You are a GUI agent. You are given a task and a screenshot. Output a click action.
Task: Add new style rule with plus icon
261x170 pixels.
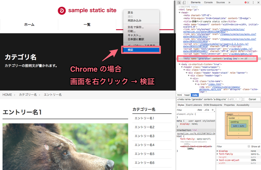(x=212, y=110)
